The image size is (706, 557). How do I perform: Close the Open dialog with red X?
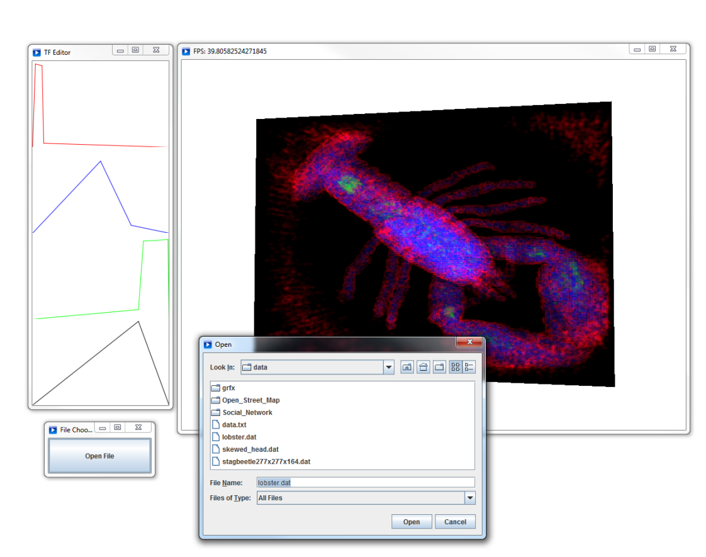469,342
